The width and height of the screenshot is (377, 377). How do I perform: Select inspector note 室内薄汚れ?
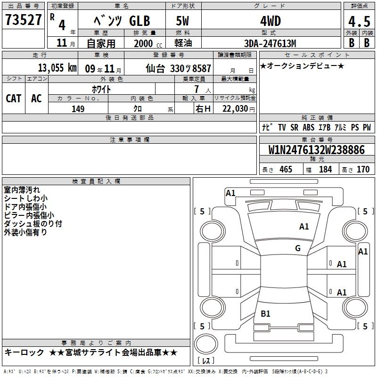click(x=22, y=190)
